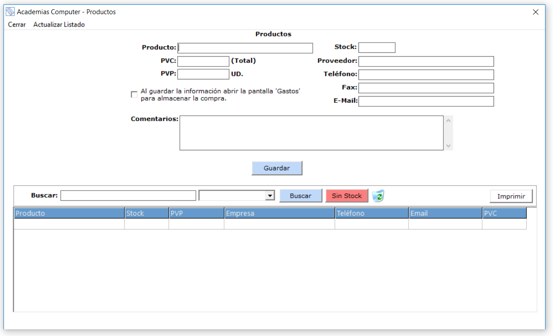Open the Cerrar menu

[x=17, y=25]
